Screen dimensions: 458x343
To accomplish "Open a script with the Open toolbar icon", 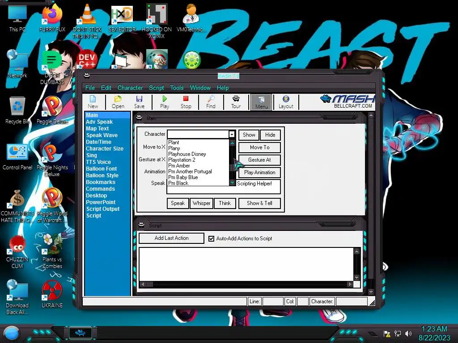I will (x=118, y=102).
